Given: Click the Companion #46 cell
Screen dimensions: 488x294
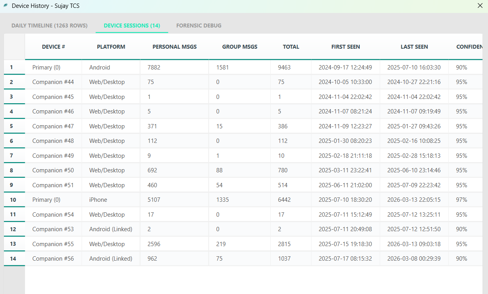Looking at the screenshot, I should pyautogui.click(x=53, y=111).
